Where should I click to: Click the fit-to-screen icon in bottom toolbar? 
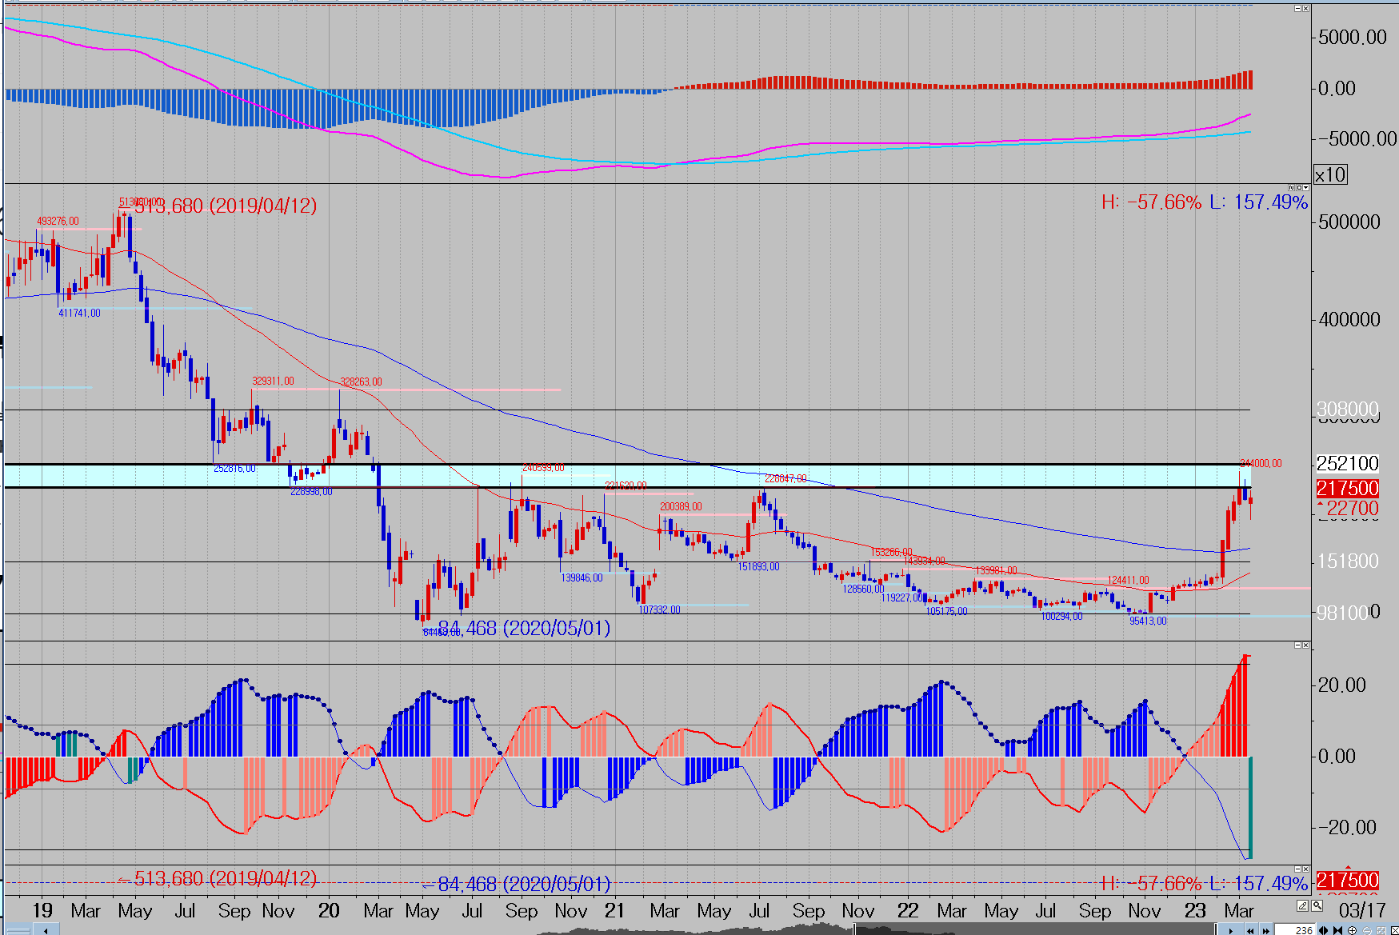point(1381,930)
